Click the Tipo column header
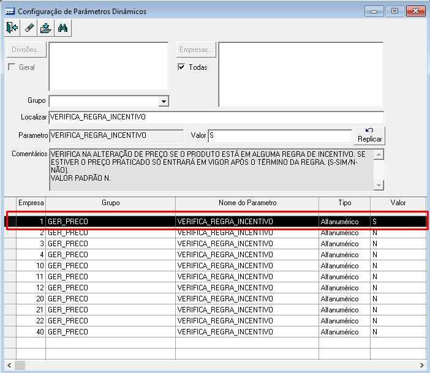Screen dimensions: 430x373 click(x=344, y=203)
